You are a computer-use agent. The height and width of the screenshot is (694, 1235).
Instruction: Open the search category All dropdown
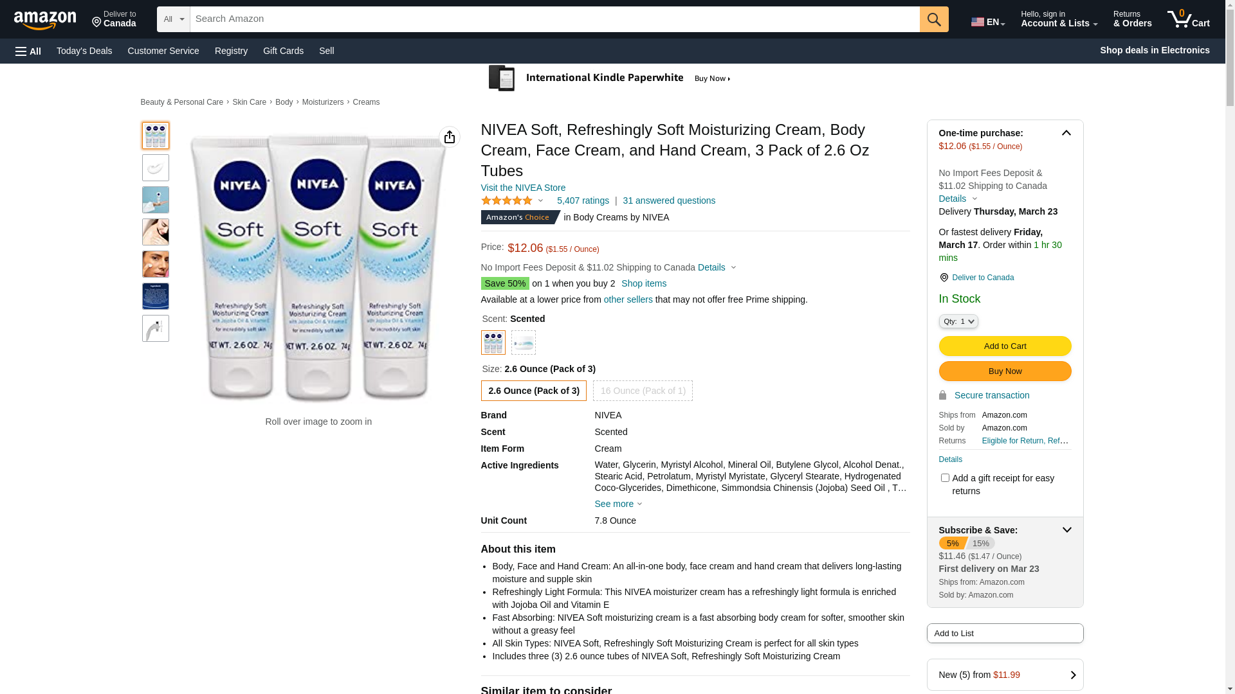coord(173,19)
